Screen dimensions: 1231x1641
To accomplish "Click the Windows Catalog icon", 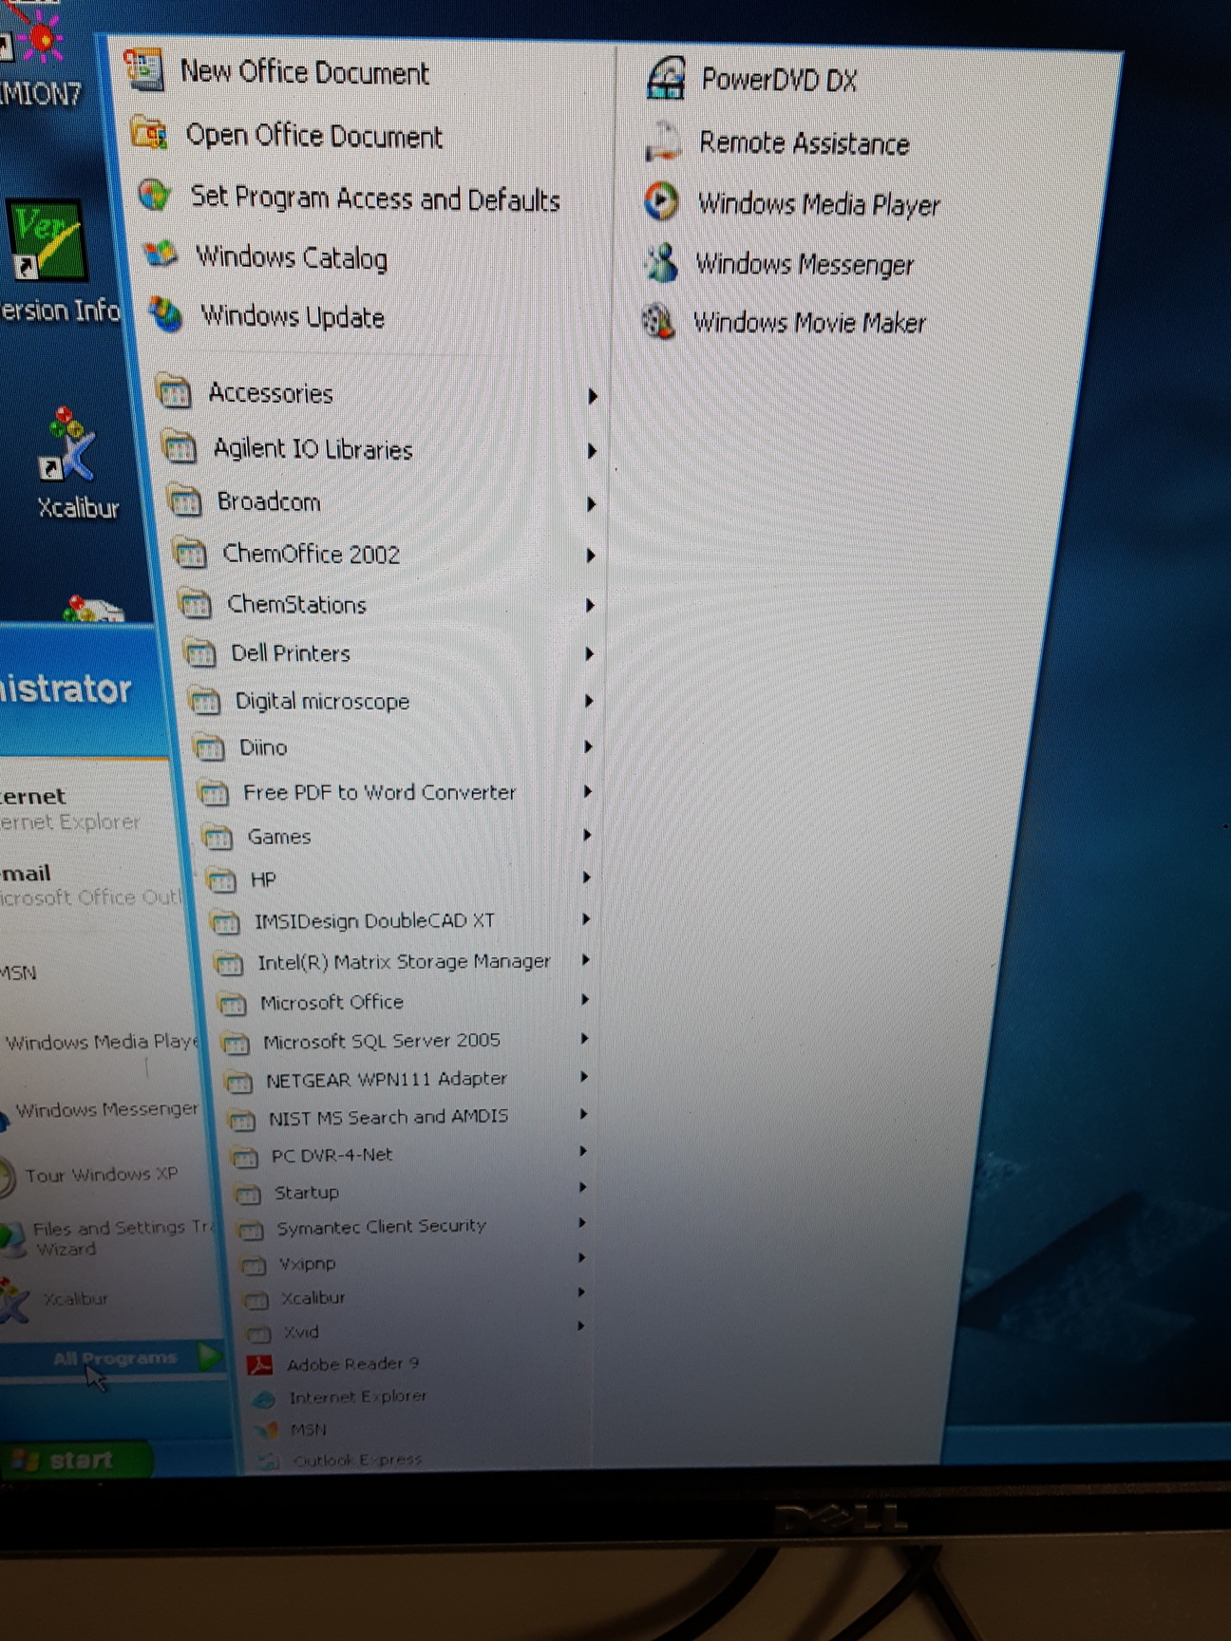I will (x=161, y=255).
